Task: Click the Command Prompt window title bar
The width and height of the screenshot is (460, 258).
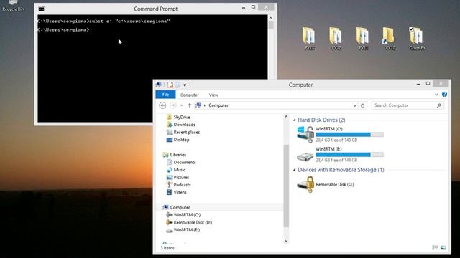Action: 155,9
